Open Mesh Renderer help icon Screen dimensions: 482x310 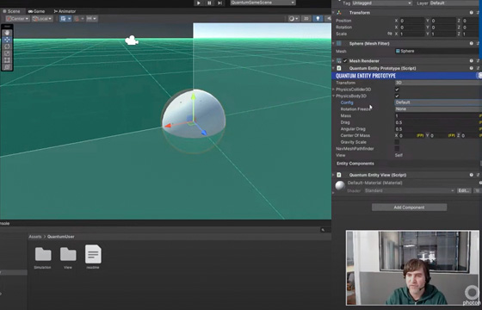[472, 61]
